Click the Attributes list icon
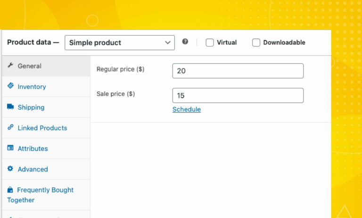This screenshot has width=362, height=218. click(x=10, y=148)
